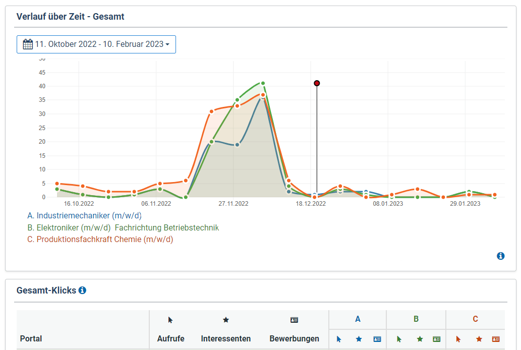Click info icon next to Gesamt-Klicks
Screen dimensions: 521x350
click(82, 290)
